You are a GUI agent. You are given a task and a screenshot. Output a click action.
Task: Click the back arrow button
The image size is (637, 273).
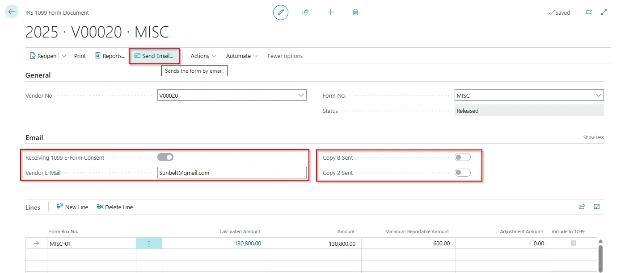tap(12, 12)
